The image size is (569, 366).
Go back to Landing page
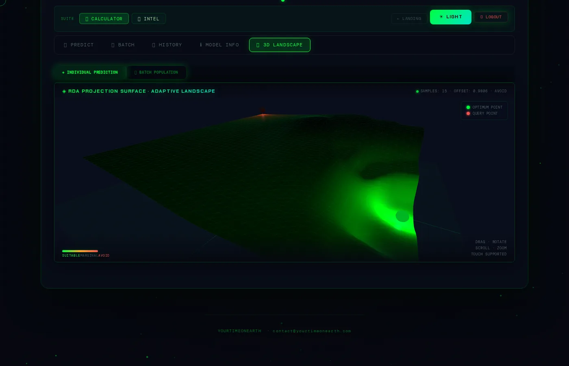pyautogui.click(x=409, y=19)
